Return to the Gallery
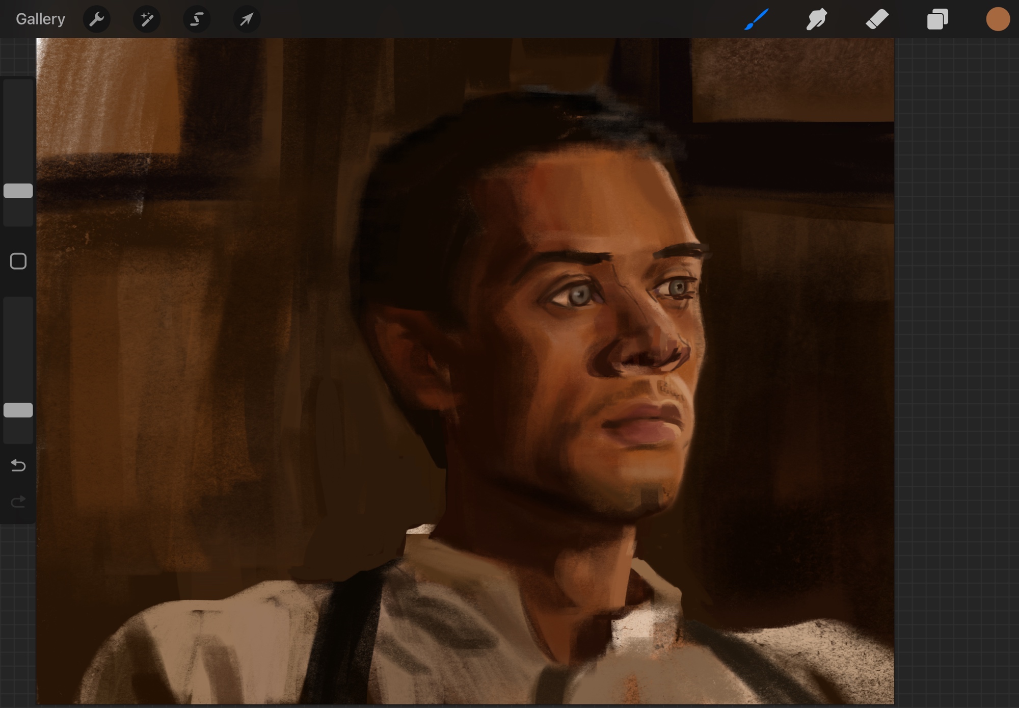 40,19
